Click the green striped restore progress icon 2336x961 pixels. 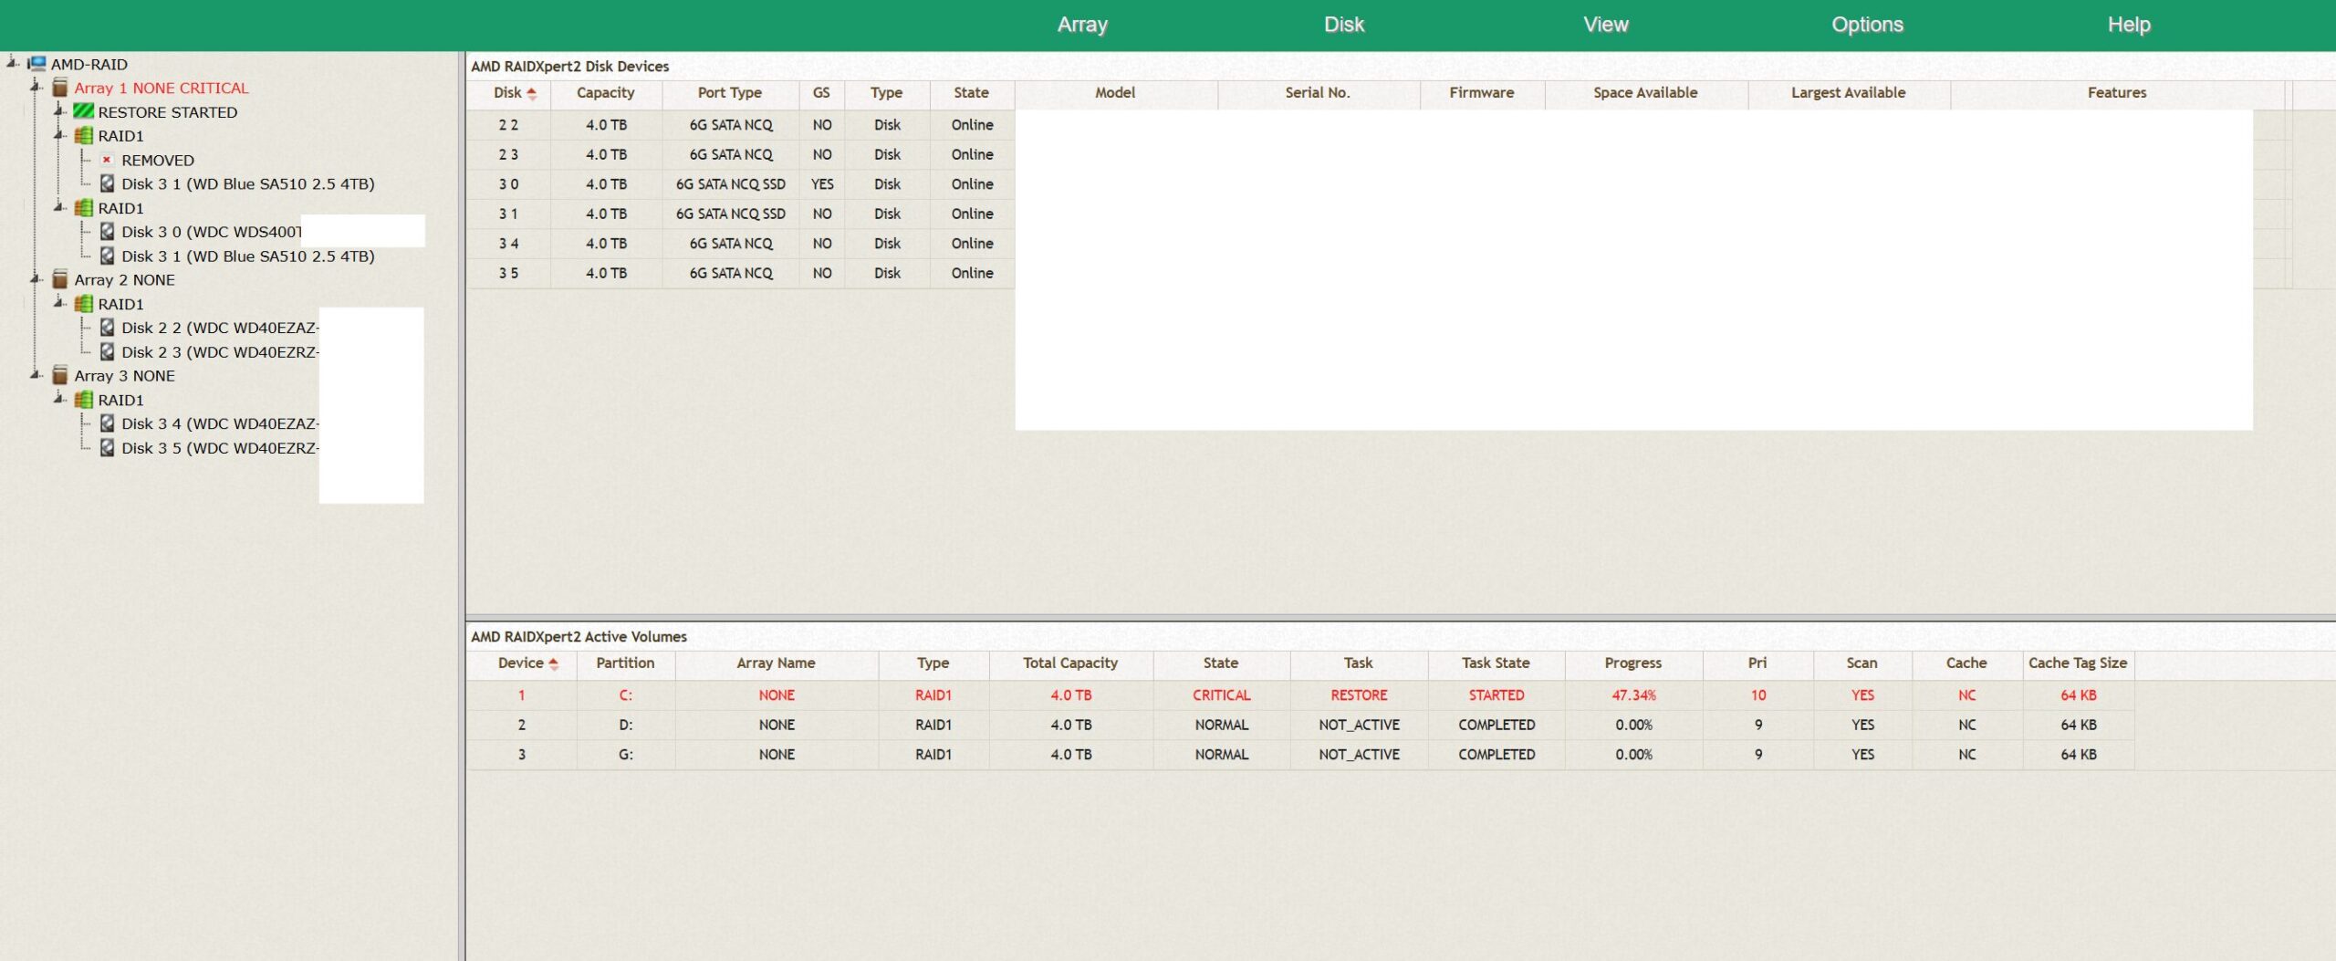pyautogui.click(x=83, y=111)
